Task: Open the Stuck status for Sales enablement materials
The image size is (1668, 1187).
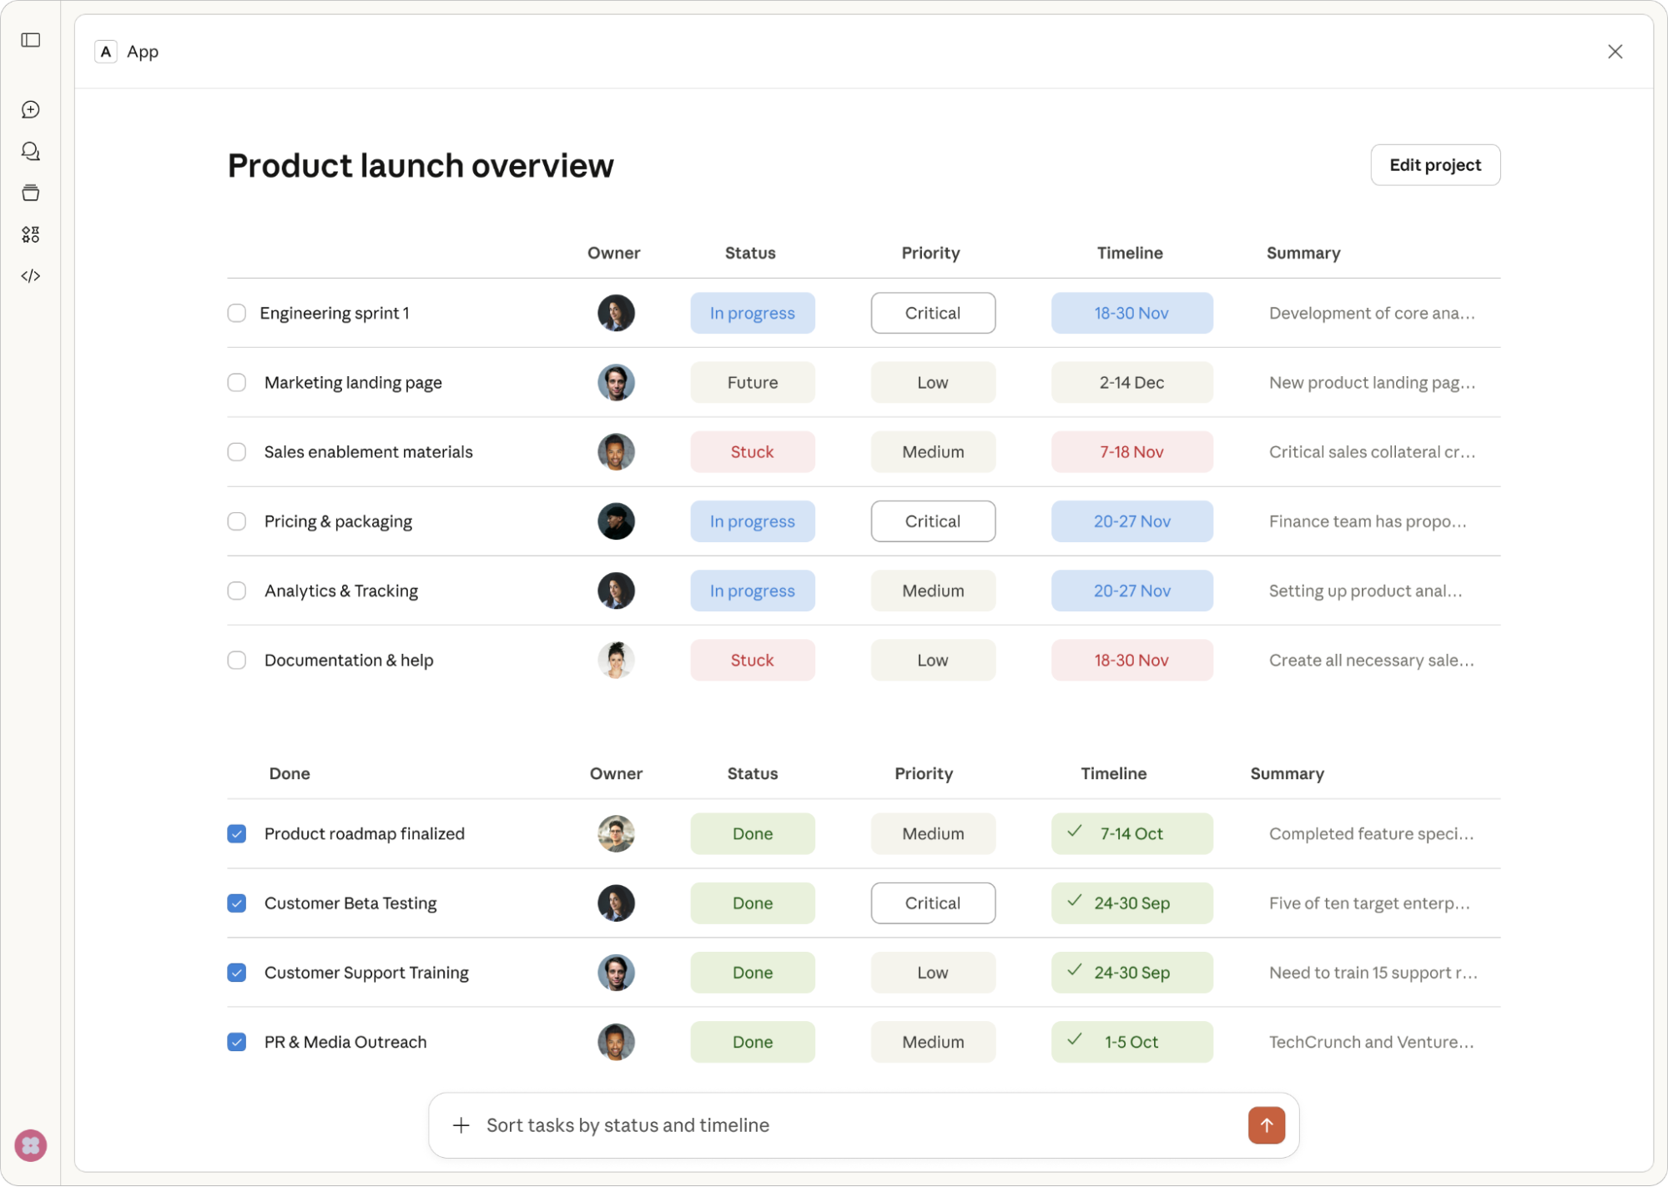Action: (752, 451)
